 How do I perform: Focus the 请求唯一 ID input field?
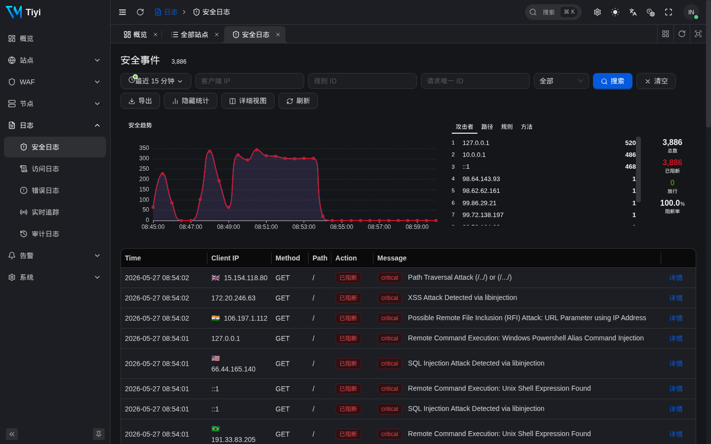pos(475,81)
